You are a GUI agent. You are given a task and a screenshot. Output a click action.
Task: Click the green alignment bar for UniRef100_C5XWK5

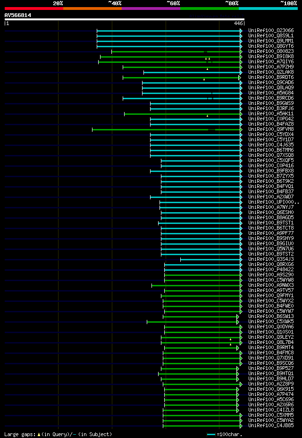[x=192, y=322]
